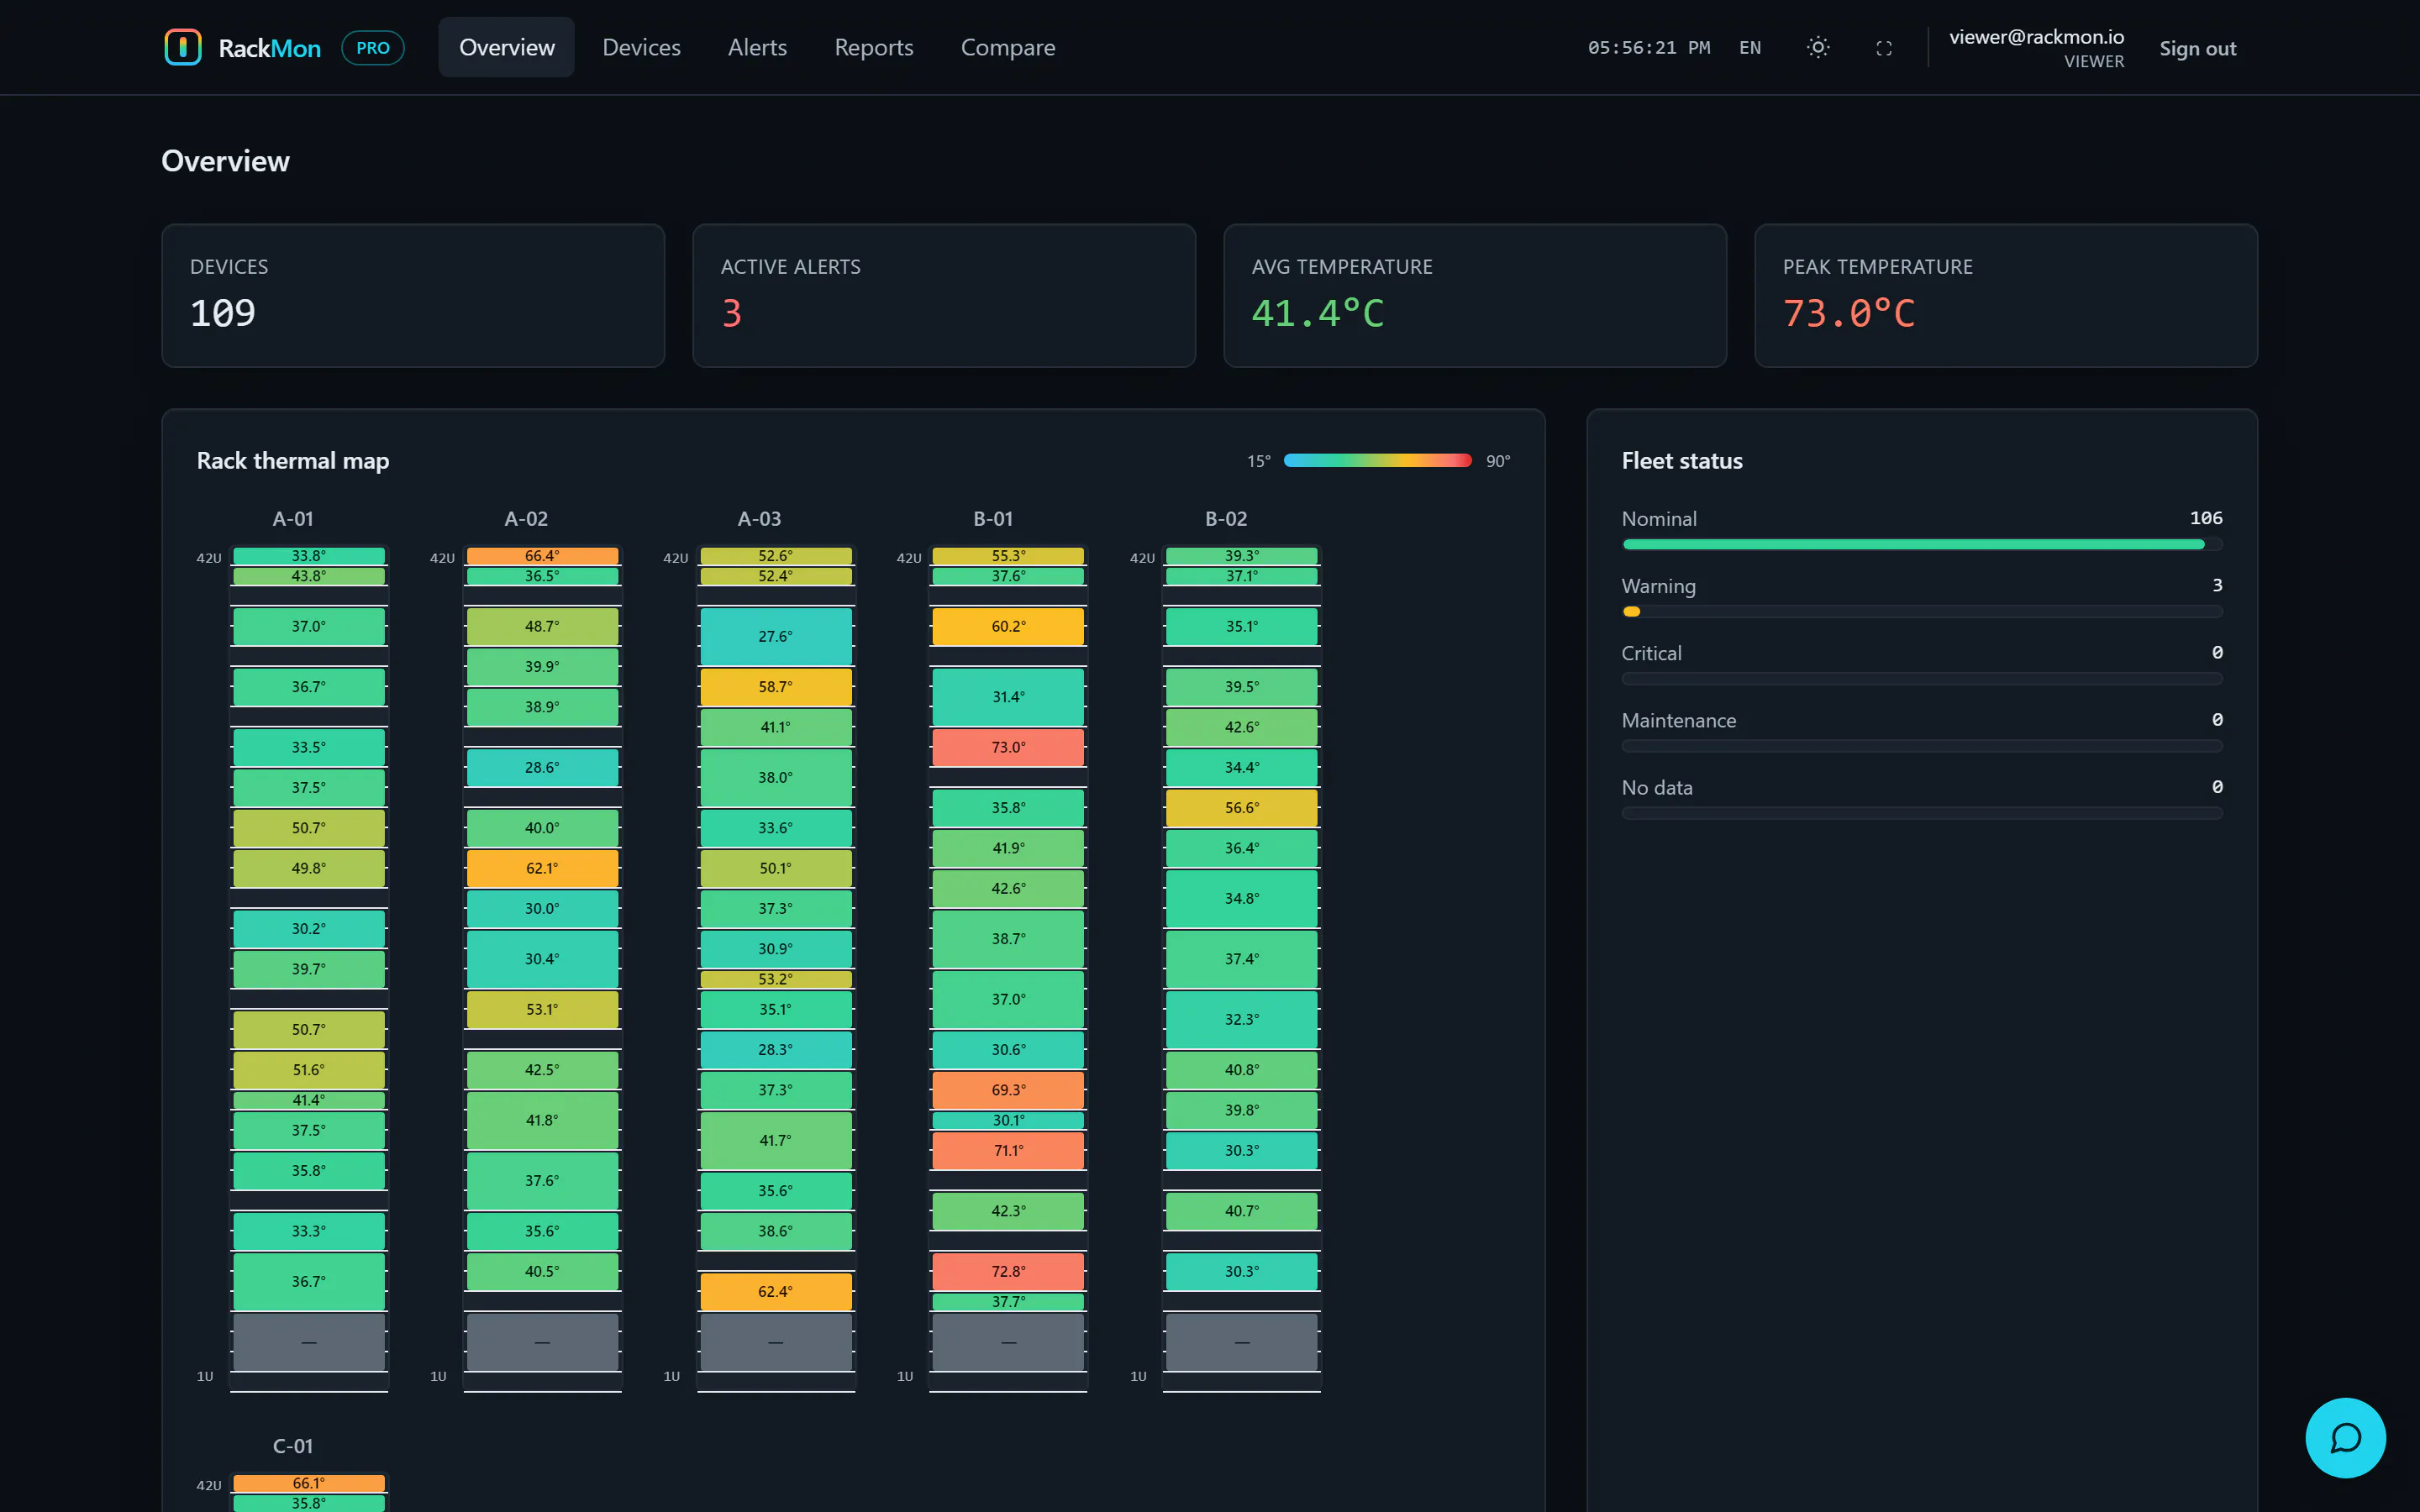Click the RackMon logo icon
This screenshot has height=1512, width=2420.
[183, 47]
